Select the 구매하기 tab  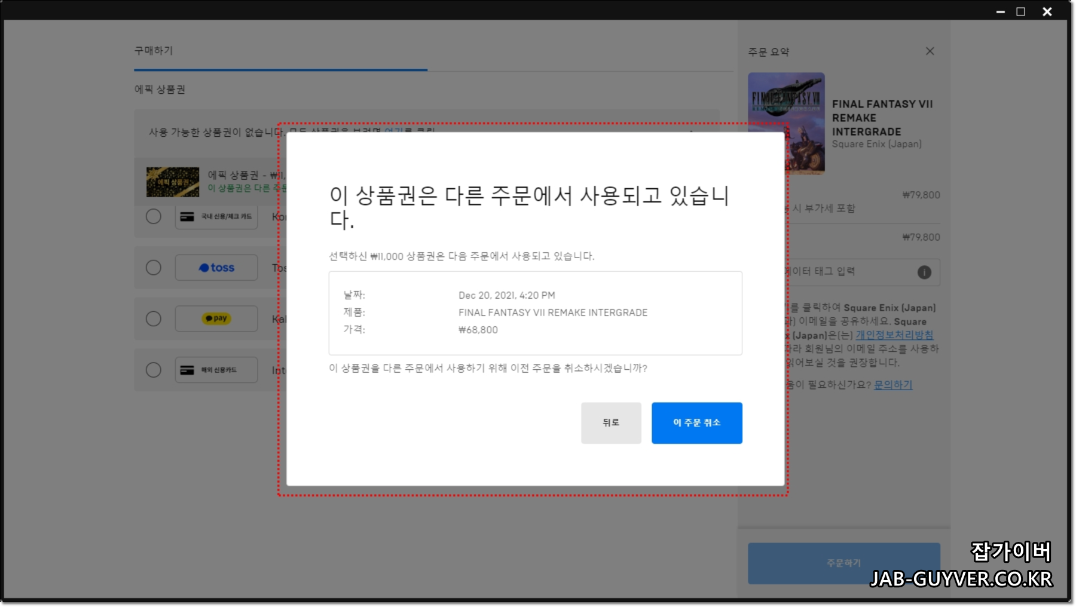coord(154,51)
